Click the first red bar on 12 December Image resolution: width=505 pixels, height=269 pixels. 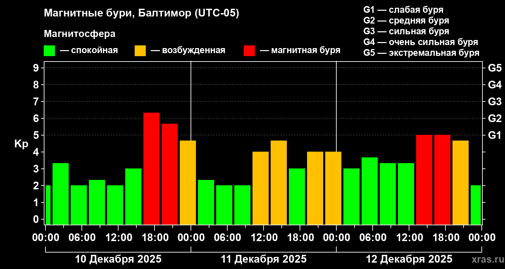[424, 180]
